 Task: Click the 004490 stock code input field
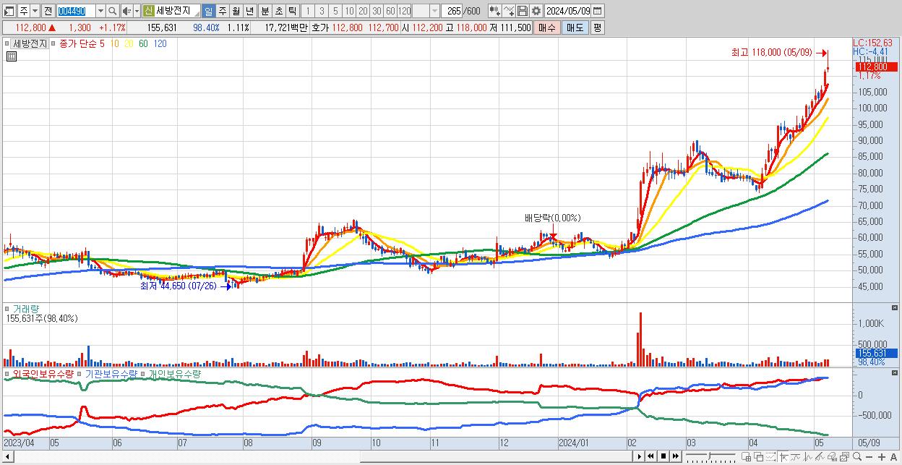pyautogui.click(x=75, y=11)
